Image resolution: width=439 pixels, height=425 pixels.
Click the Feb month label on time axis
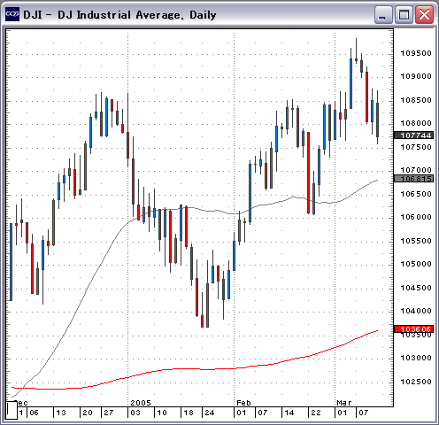click(x=243, y=403)
